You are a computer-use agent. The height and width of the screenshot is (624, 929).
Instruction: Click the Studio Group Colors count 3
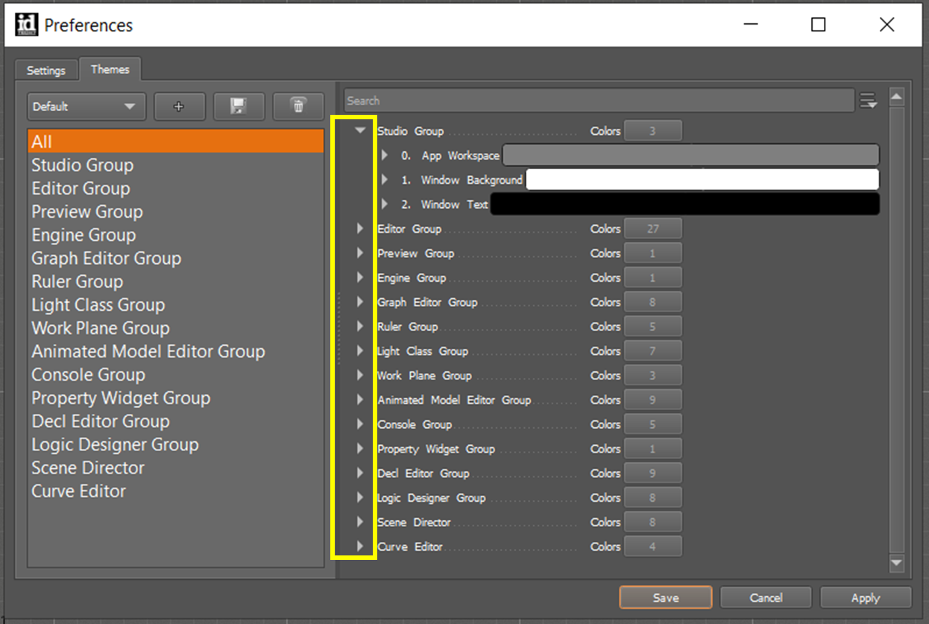pos(652,131)
